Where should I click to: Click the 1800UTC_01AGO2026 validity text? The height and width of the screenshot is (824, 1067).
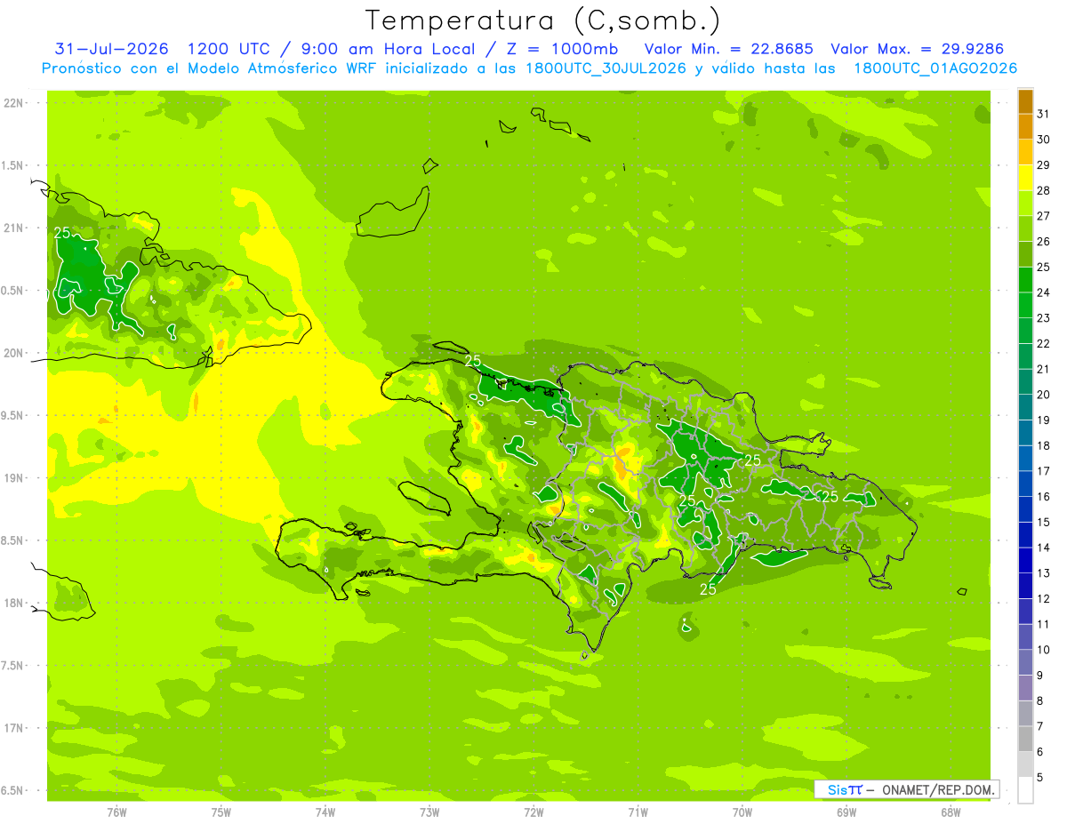tap(935, 68)
